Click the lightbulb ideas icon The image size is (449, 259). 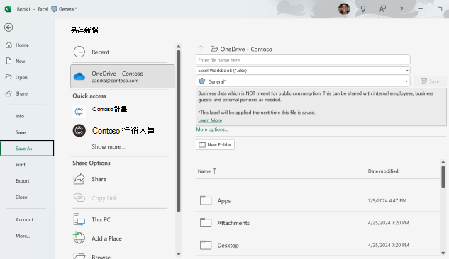[x=363, y=9]
